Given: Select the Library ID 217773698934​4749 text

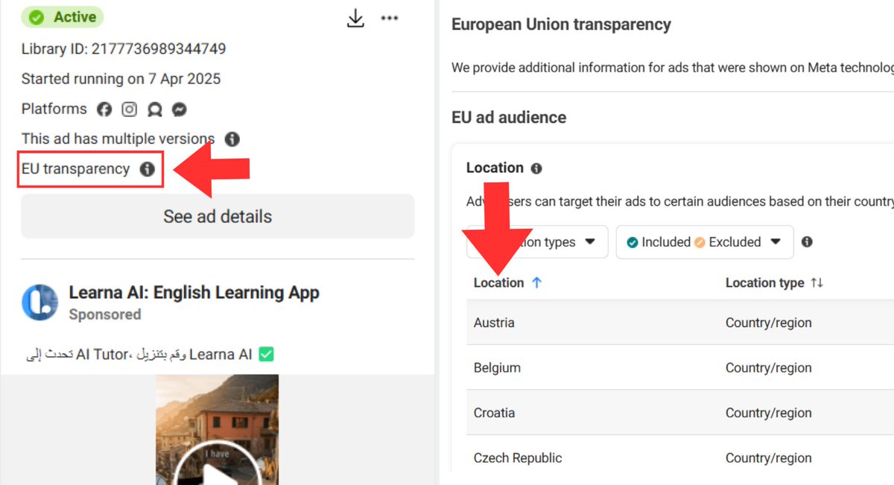Looking at the screenshot, I should click(x=124, y=49).
